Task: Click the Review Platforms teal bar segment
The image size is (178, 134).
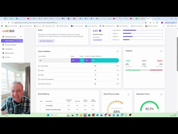Action: 105,60
